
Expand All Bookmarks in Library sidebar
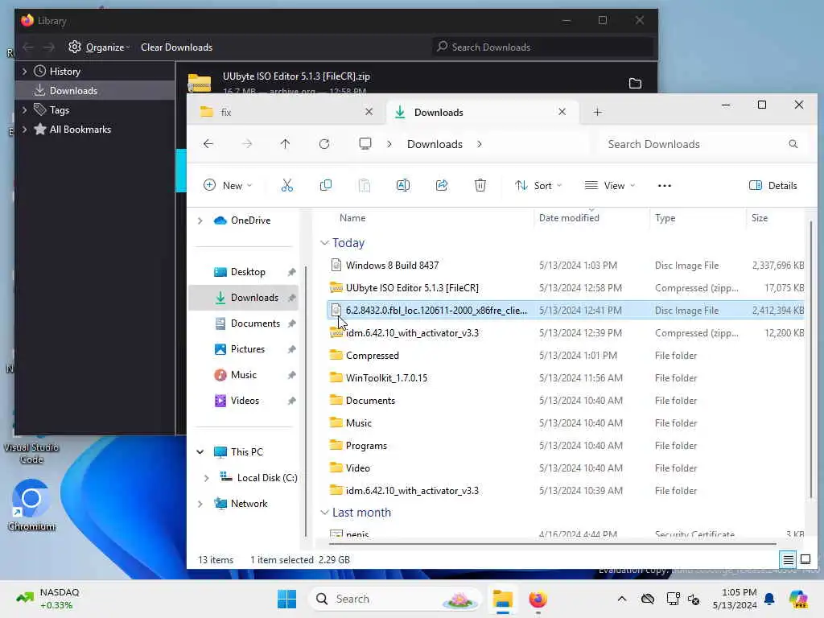point(24,130)
